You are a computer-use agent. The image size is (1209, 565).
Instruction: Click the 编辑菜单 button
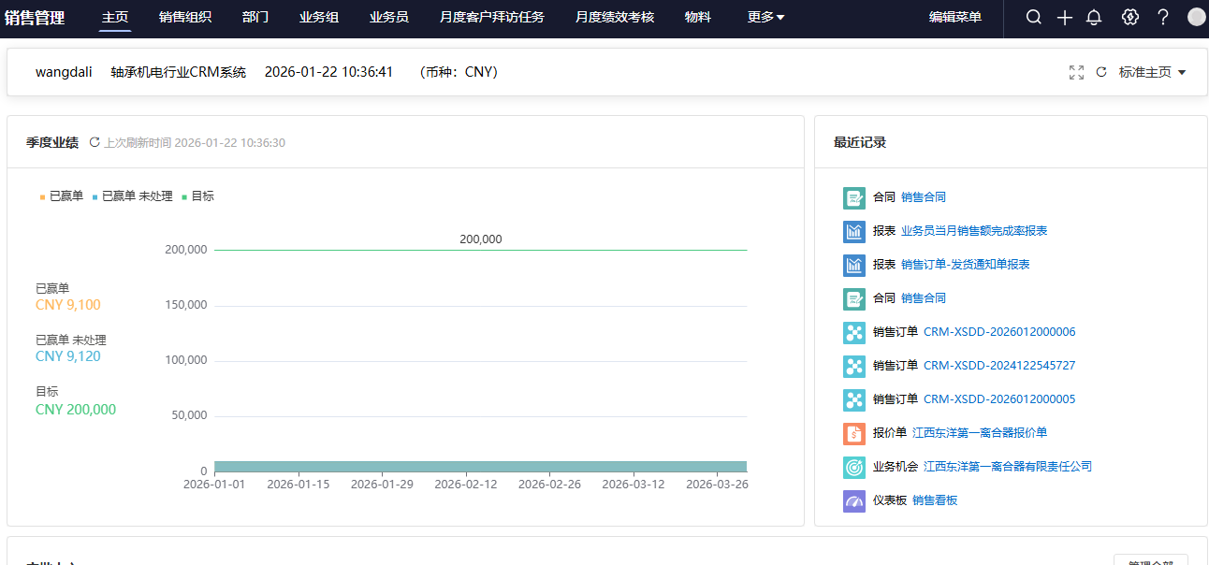(x=954, y=17)
